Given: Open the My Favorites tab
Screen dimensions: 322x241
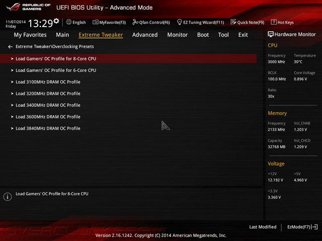Looking at the screenshot, I should 30,35.
